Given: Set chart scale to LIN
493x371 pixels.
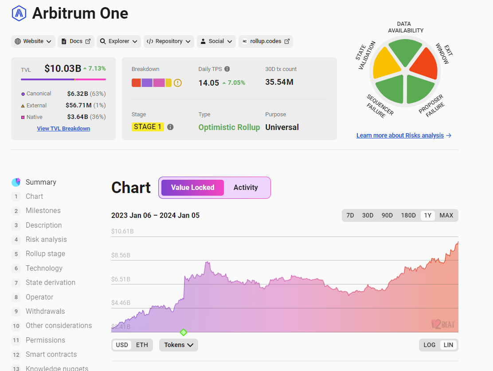Looking at the screenshot, I should point(448,345).
